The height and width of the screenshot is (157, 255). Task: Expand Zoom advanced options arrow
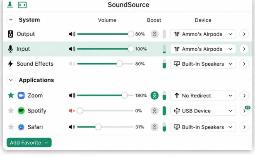(x=244, y=95)
